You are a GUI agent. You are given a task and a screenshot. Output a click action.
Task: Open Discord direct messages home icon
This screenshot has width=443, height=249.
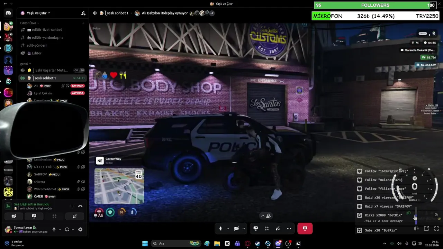8,13
